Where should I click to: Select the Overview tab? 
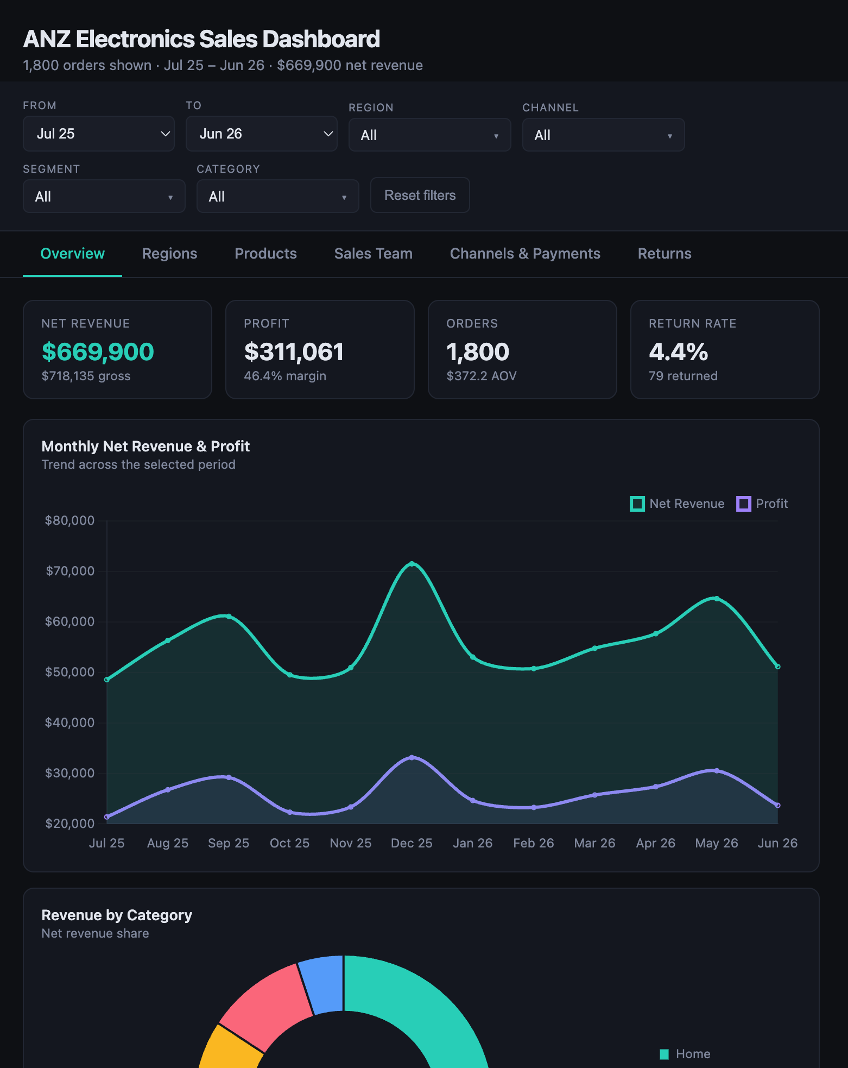coord(72,254)
